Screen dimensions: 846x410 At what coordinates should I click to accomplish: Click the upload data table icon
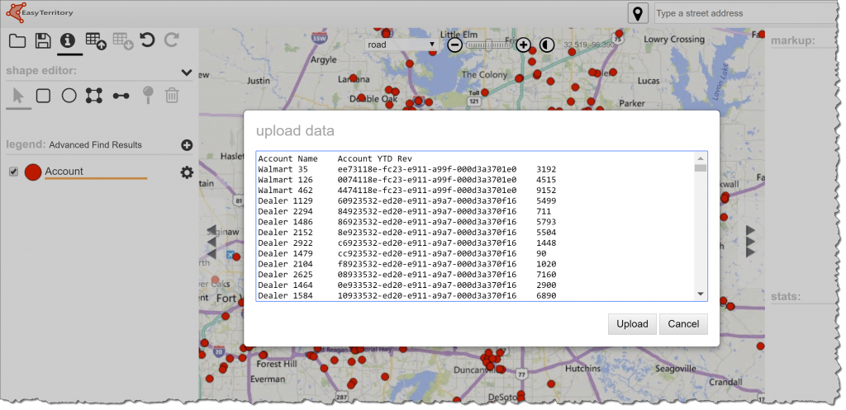96,41
